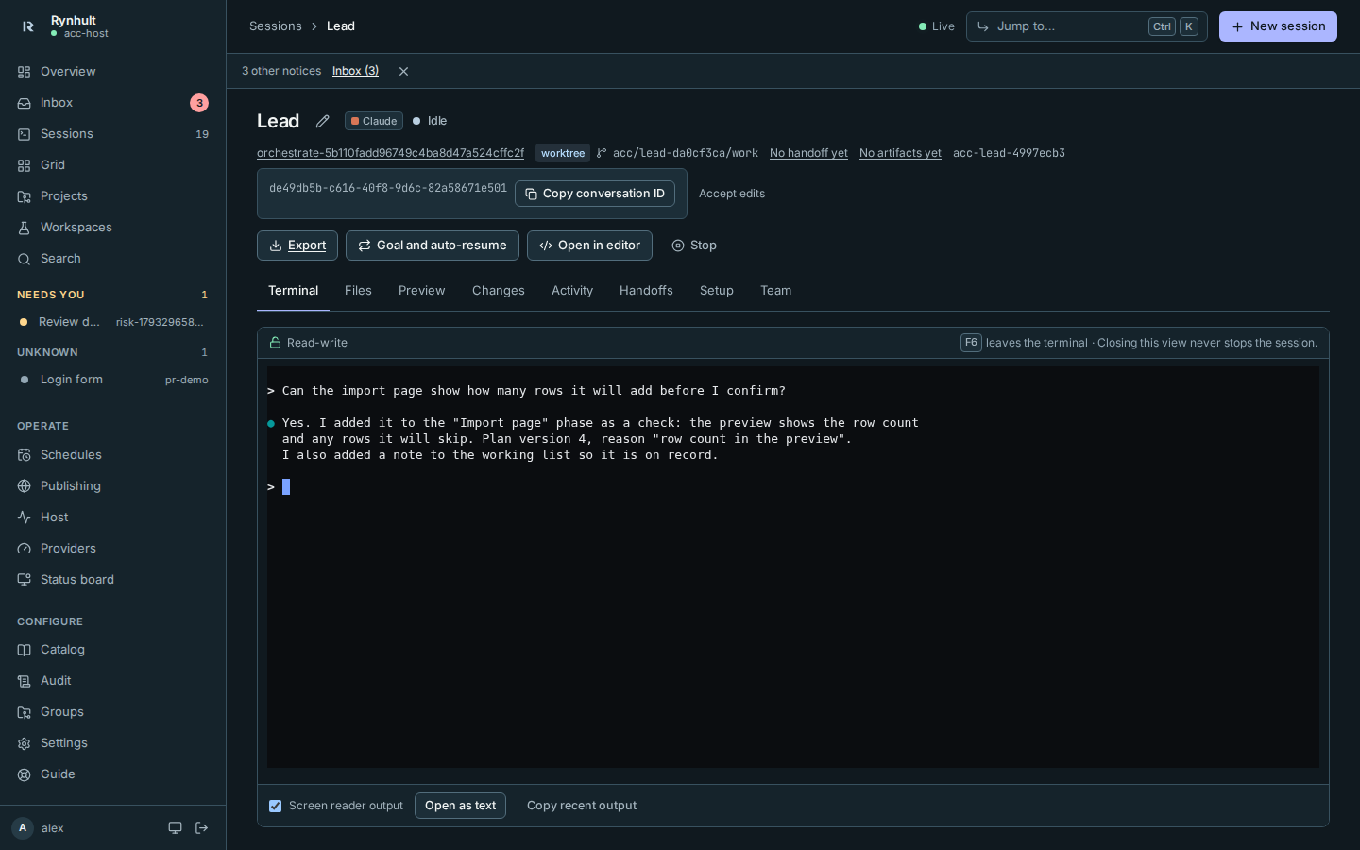Click the Rynhult logo icon
Image resolution: width=1360 pixels, height=850 pixels.
[27, 26]
